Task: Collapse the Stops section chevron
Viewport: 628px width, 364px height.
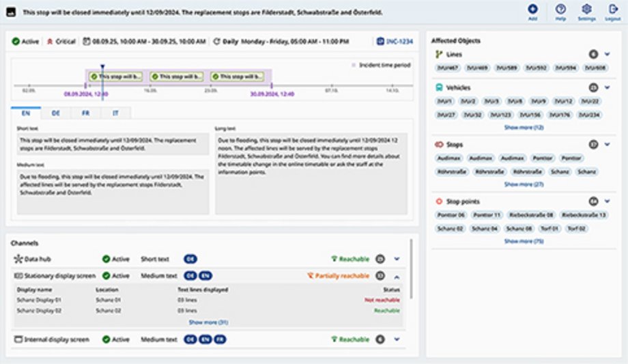Action: coord(608,145)
